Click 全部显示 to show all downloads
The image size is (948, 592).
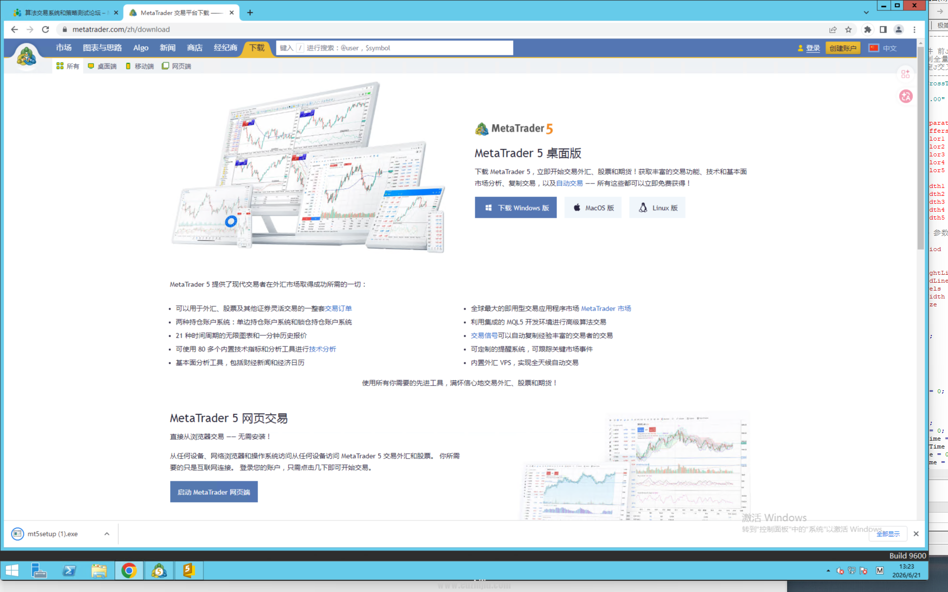[x=888, y=534]
